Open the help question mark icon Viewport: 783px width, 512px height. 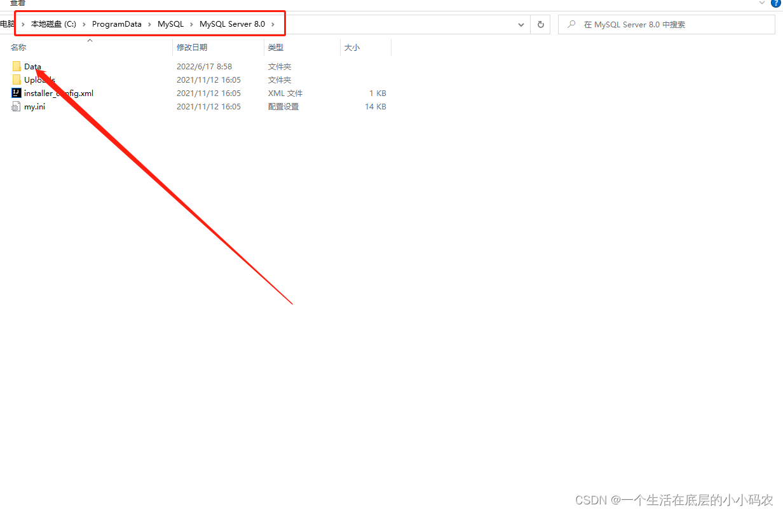pyautogui.click(x=776, y=3)
